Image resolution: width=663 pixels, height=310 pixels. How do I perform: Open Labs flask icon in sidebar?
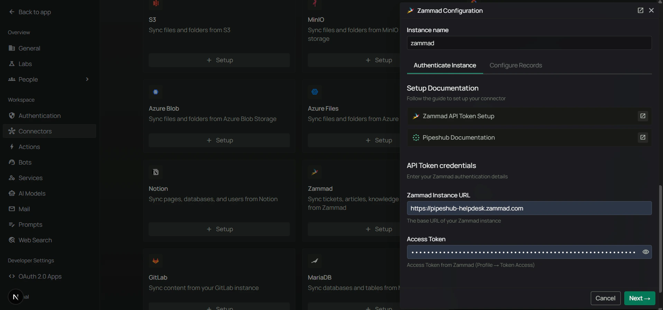coord(12,64)
